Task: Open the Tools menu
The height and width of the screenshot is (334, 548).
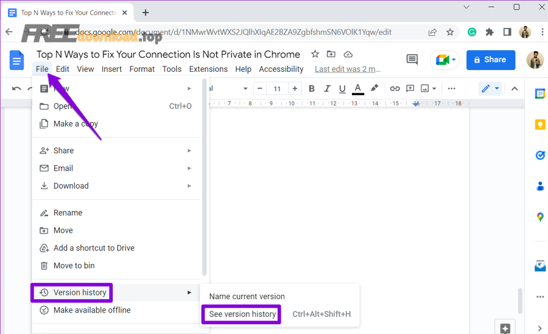Action: click(x=172, y=69)
